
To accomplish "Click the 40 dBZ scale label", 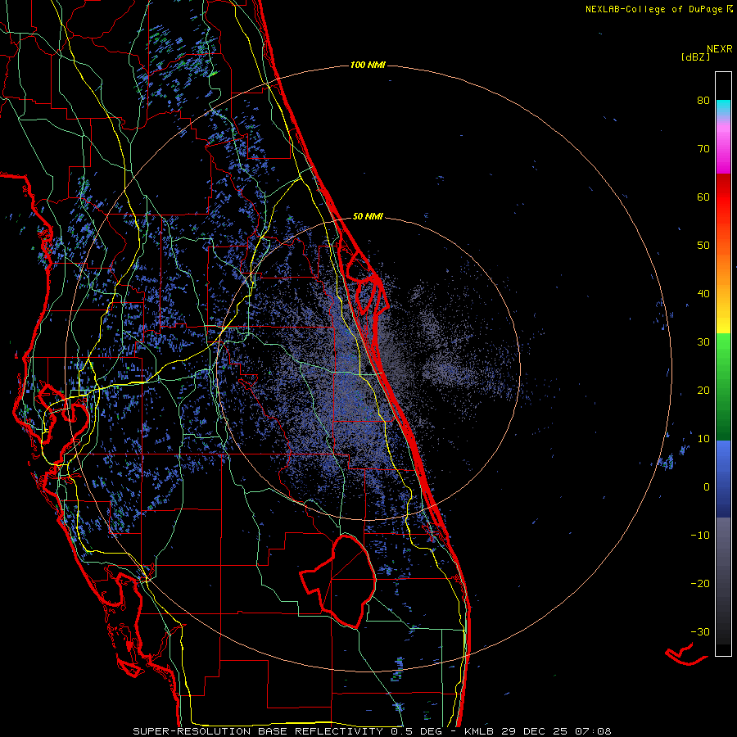I will tap(703, 294).
